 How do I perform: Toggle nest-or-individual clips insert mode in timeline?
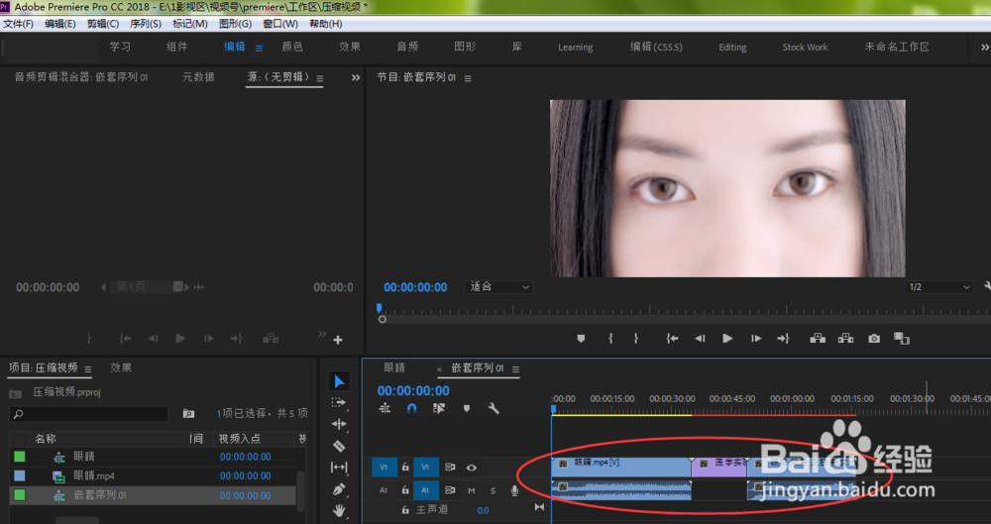click(385, 408)
